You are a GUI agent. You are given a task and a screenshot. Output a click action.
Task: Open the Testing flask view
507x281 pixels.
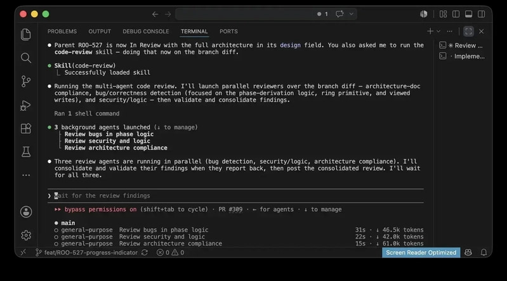(26, 152)
